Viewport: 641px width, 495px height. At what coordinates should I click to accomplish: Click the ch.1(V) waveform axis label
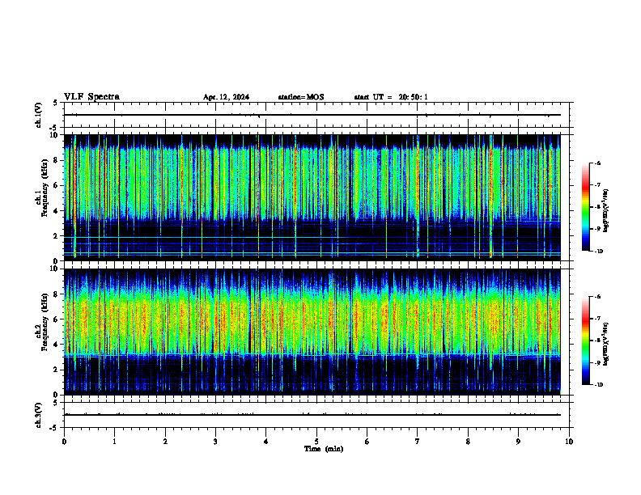(x=39, y=115)
